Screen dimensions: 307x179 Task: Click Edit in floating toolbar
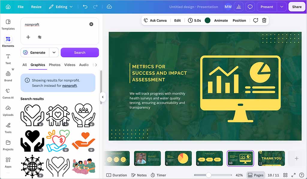(177, 20)
